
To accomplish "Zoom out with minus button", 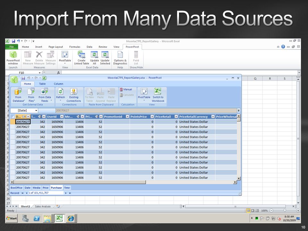I will click(271, 210).
